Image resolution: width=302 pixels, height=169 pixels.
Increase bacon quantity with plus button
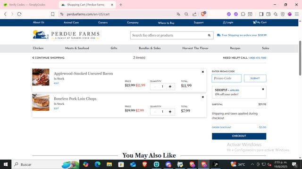[170, 86]
